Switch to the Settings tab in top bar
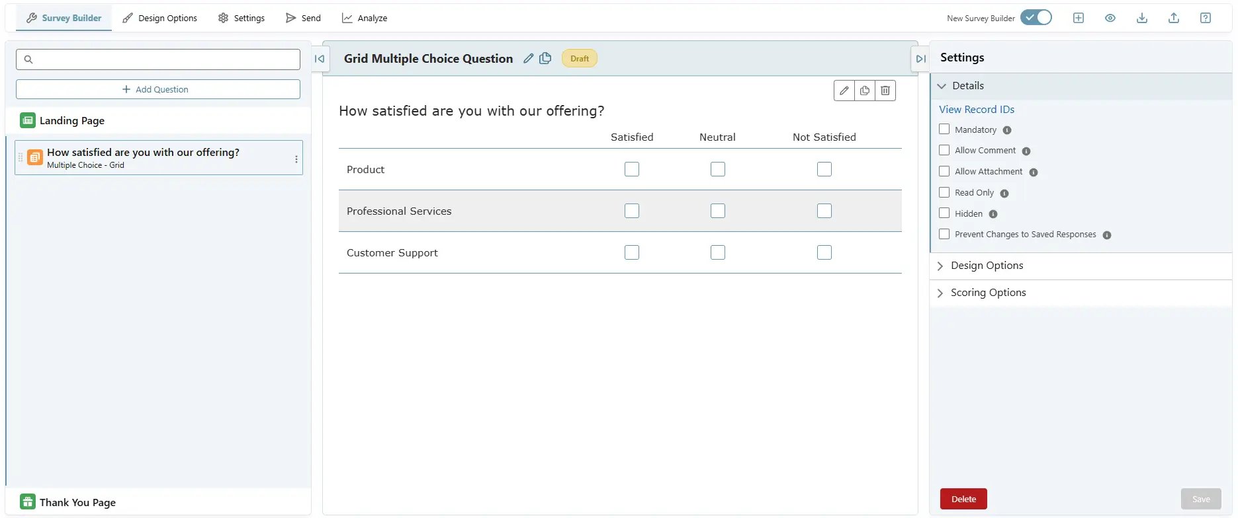The height and width of the screenshot is (518, 1238). pyautogui.click(x=242, y=18)
